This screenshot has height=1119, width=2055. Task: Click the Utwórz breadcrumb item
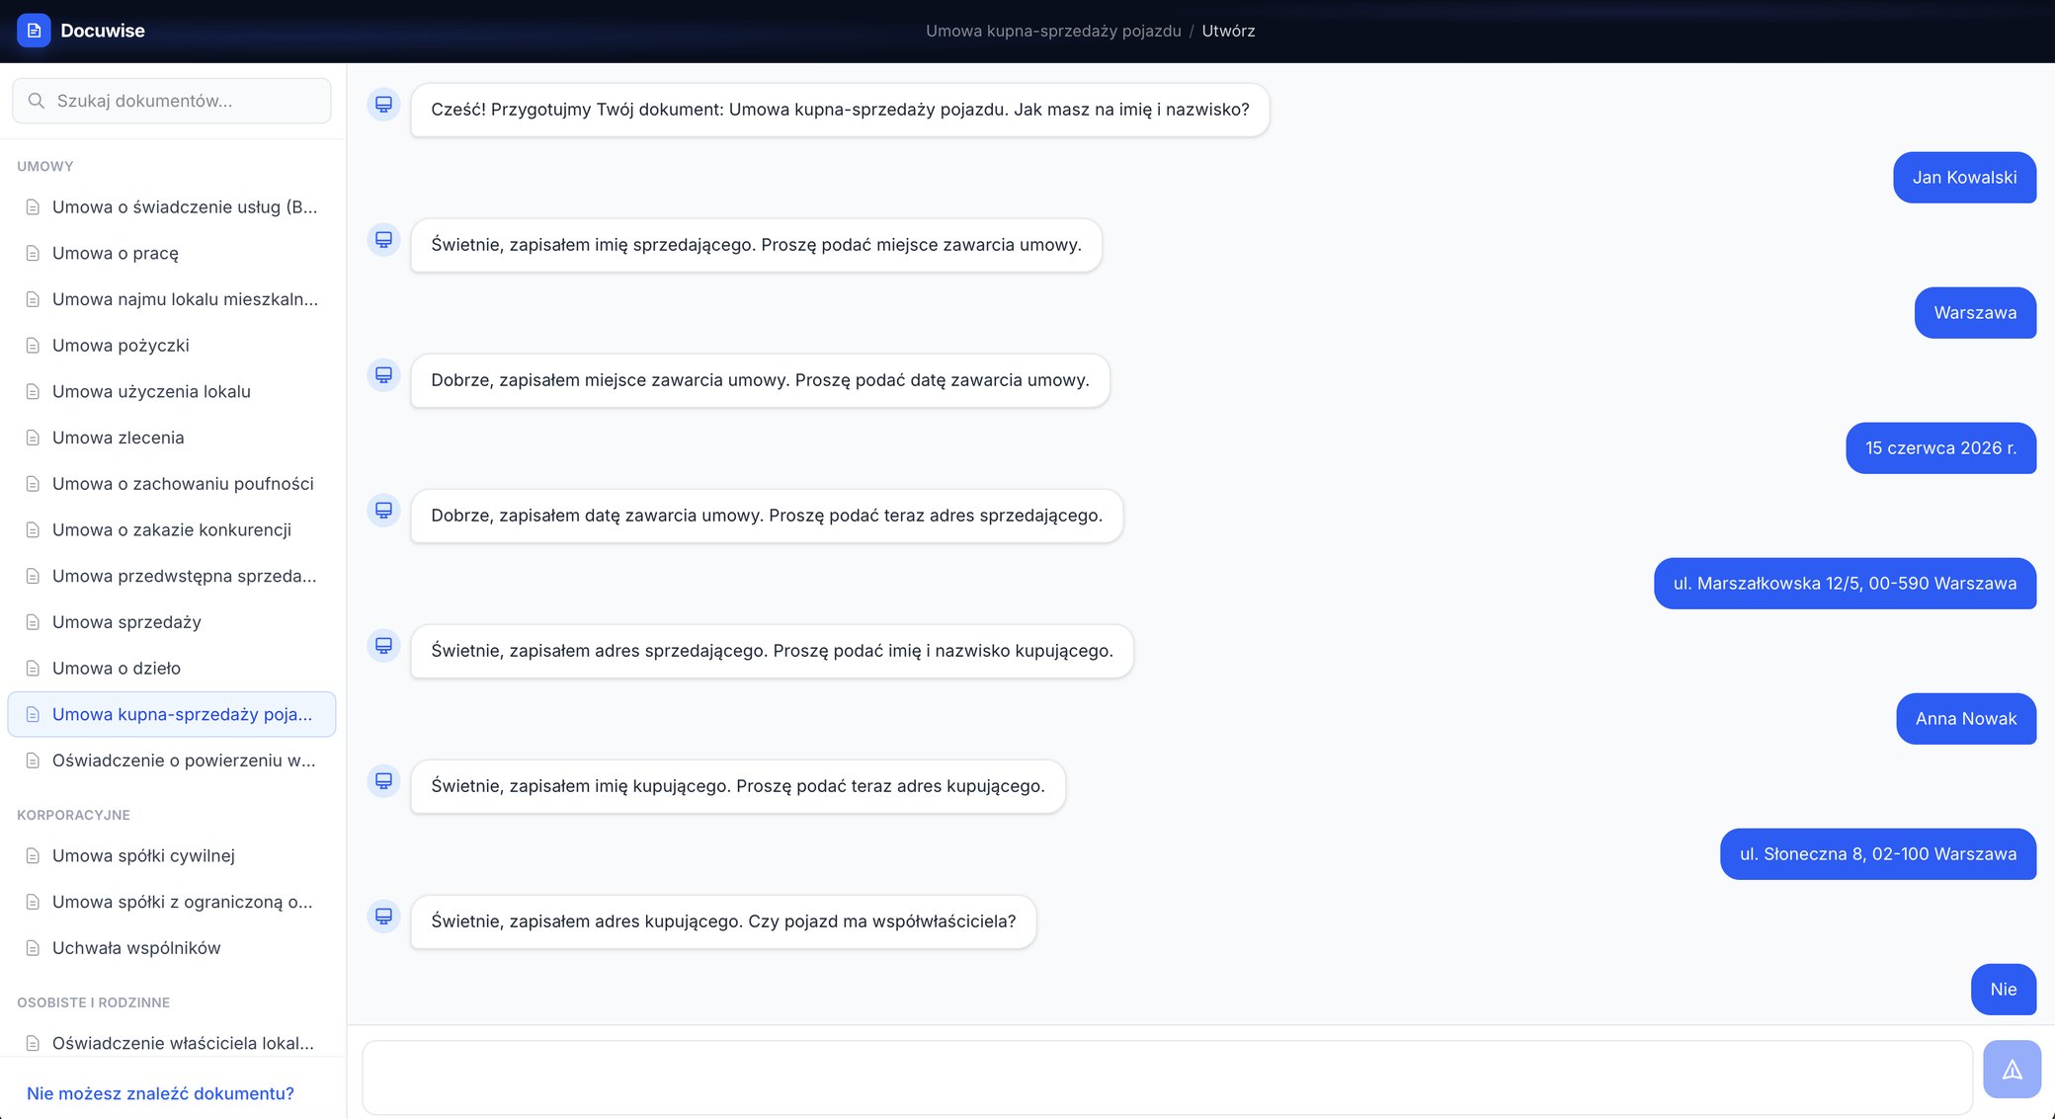(1228, 31)
